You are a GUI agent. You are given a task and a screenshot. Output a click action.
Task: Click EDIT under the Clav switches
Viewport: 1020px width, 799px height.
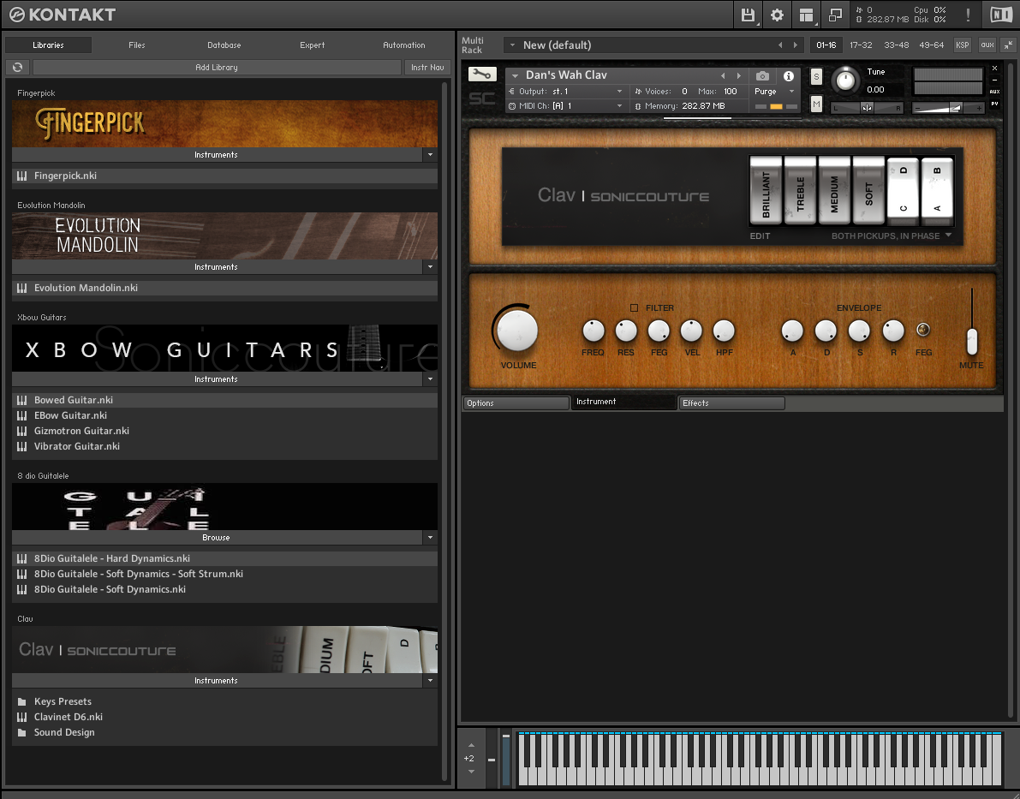point(760,236)
